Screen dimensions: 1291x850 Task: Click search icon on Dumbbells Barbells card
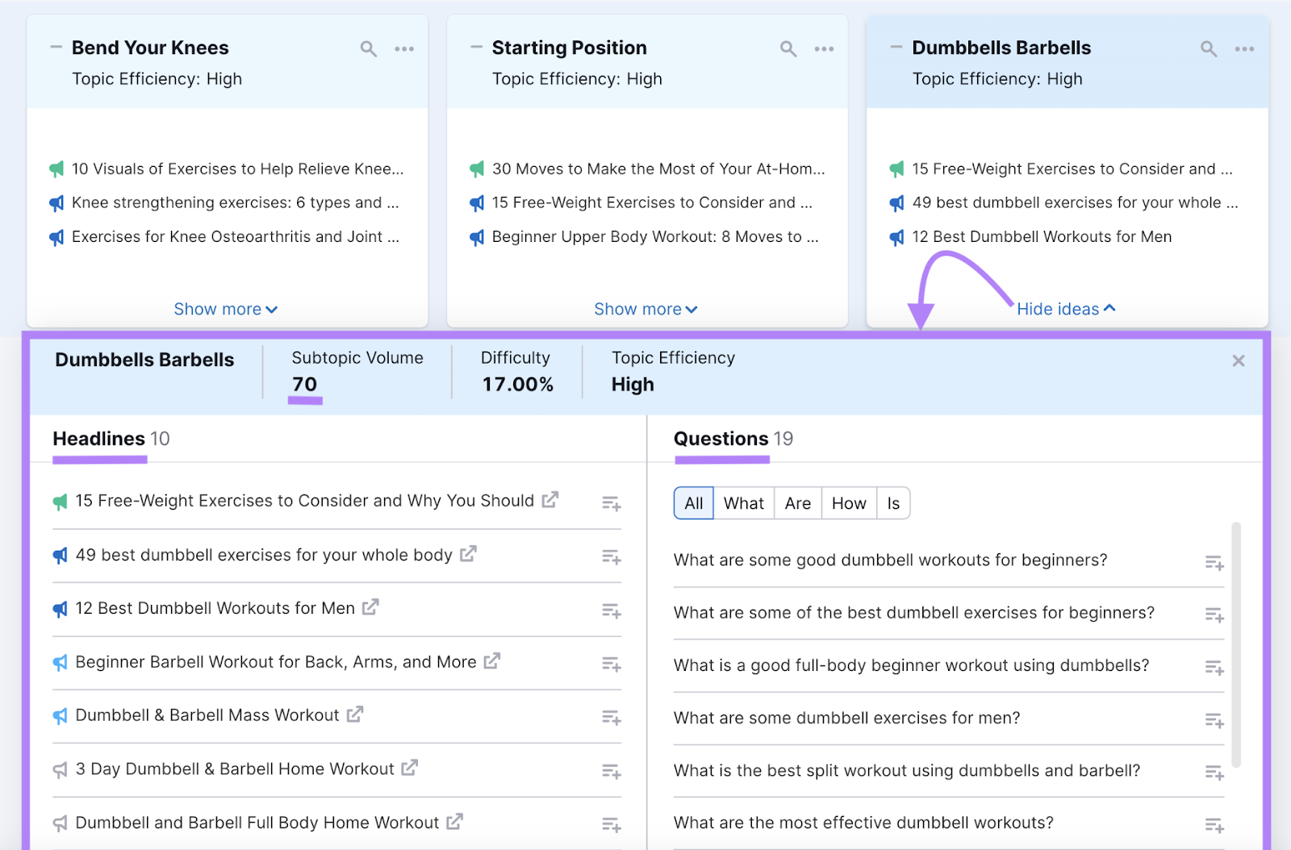coord(1208,49)
